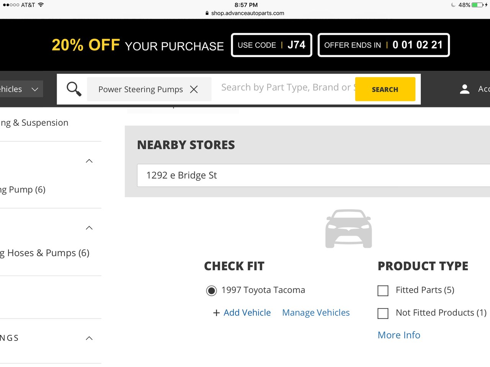
Task: Focus the part type search field
Action: 288,88
